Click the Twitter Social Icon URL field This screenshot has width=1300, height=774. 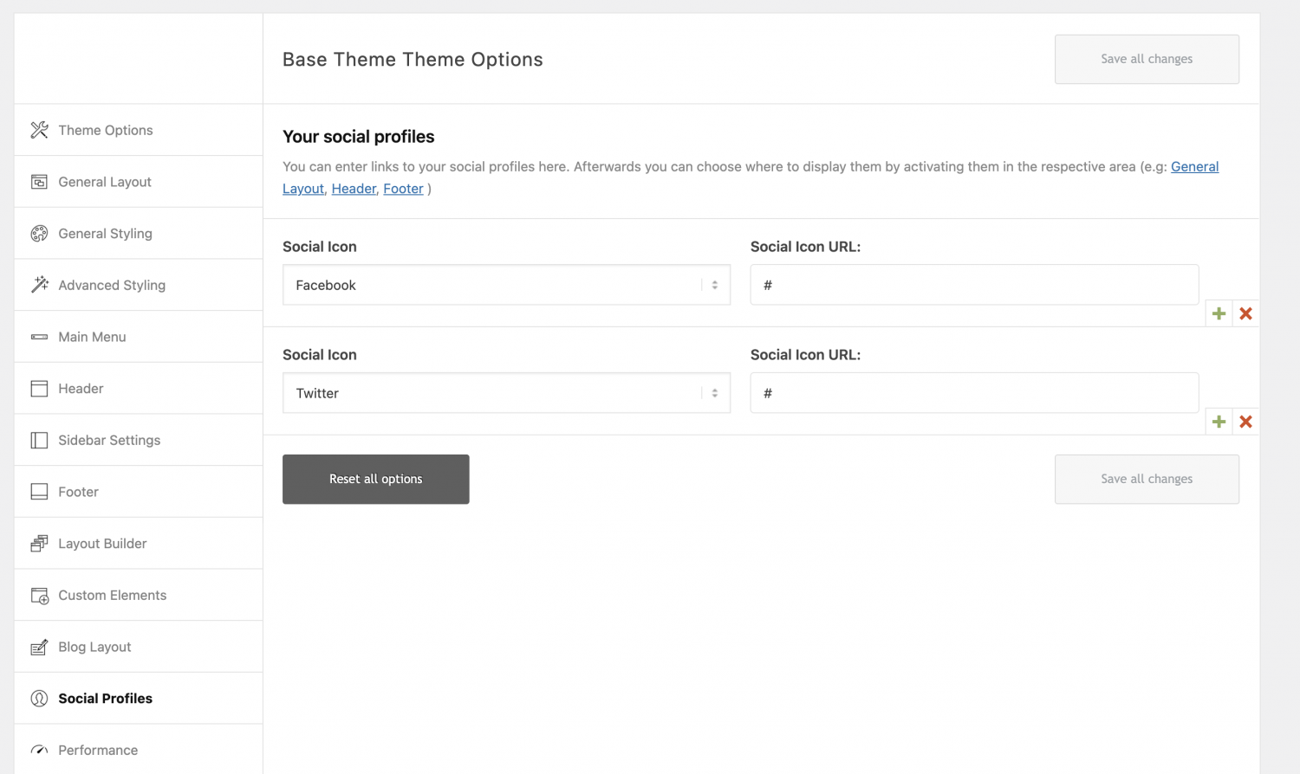pos(974,392)
